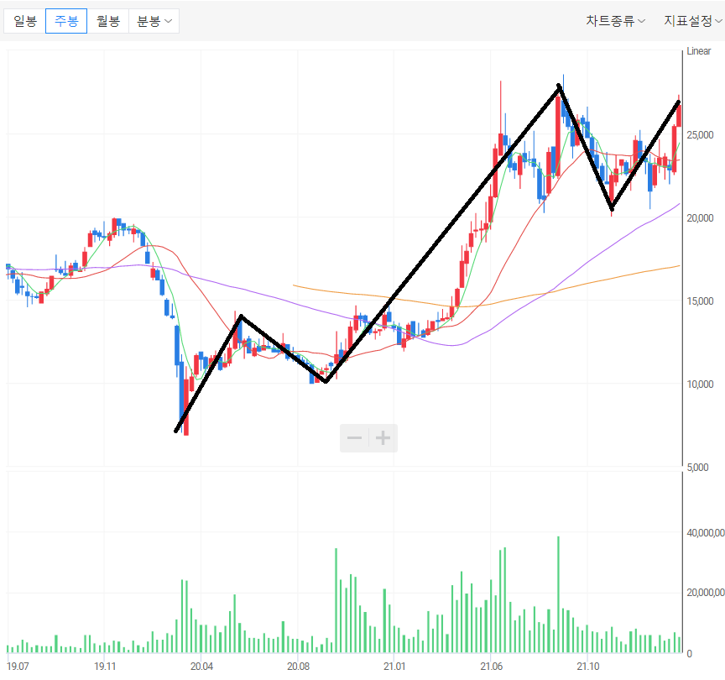Open the 지표설정 indicator settings dropdown

tap(692, 21)
